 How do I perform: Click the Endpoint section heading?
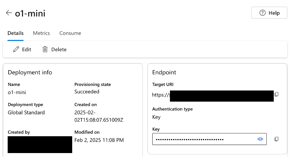pos(164,72)
